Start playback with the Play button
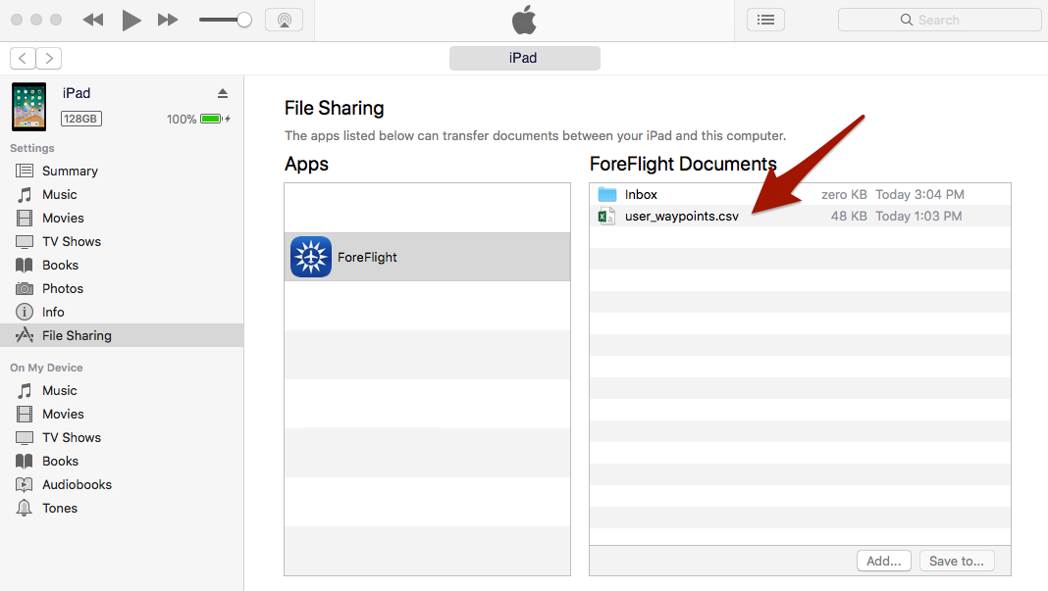 [131, 20]
